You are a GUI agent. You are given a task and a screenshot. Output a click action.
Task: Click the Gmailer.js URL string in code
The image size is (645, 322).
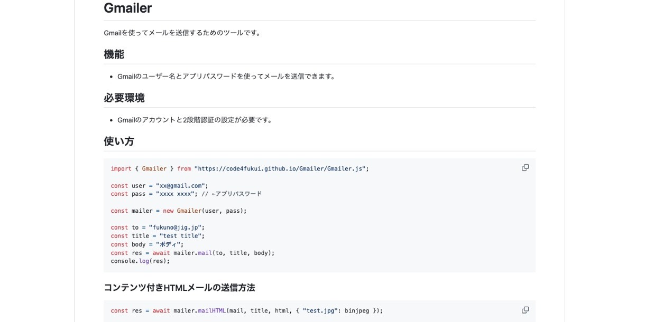point(280,169)
